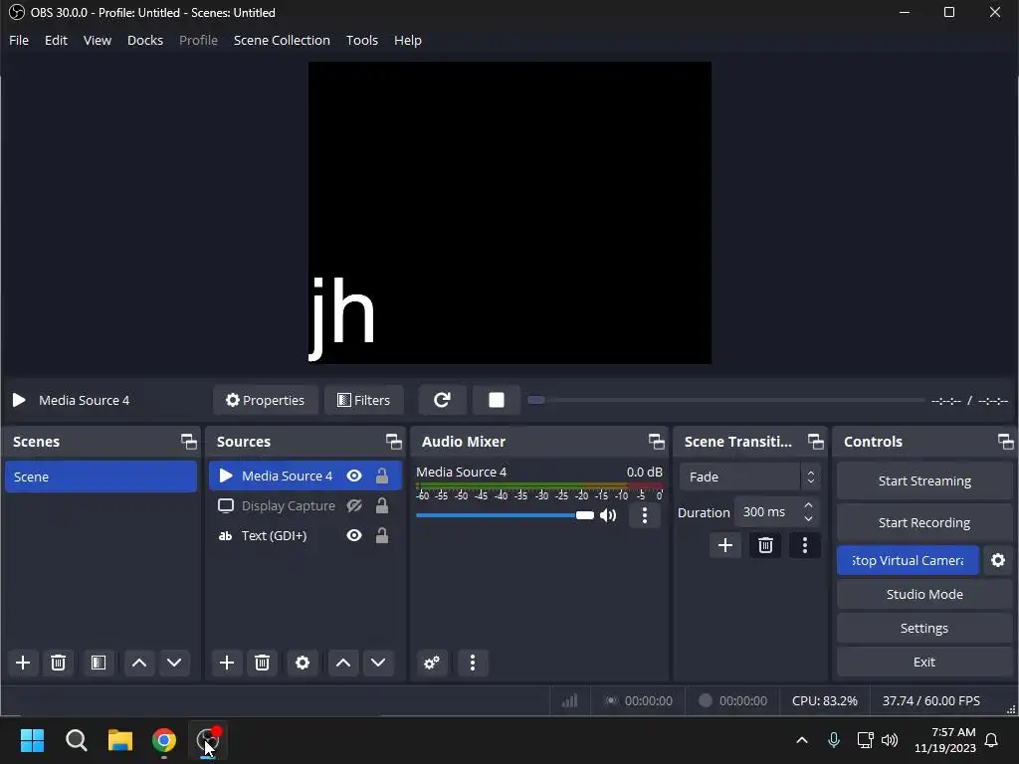Open Windows Start menu

[32, 740]
